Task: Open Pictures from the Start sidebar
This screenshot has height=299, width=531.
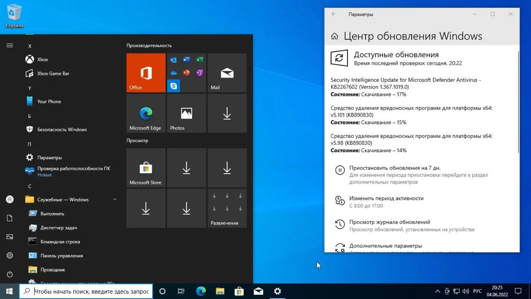Action: (x=10, y=237)
